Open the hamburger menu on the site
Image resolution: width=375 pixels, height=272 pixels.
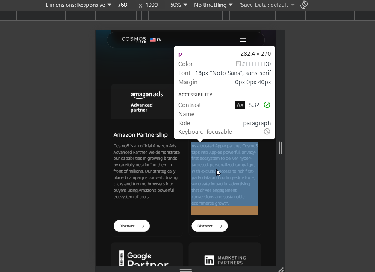pos(243,40)
